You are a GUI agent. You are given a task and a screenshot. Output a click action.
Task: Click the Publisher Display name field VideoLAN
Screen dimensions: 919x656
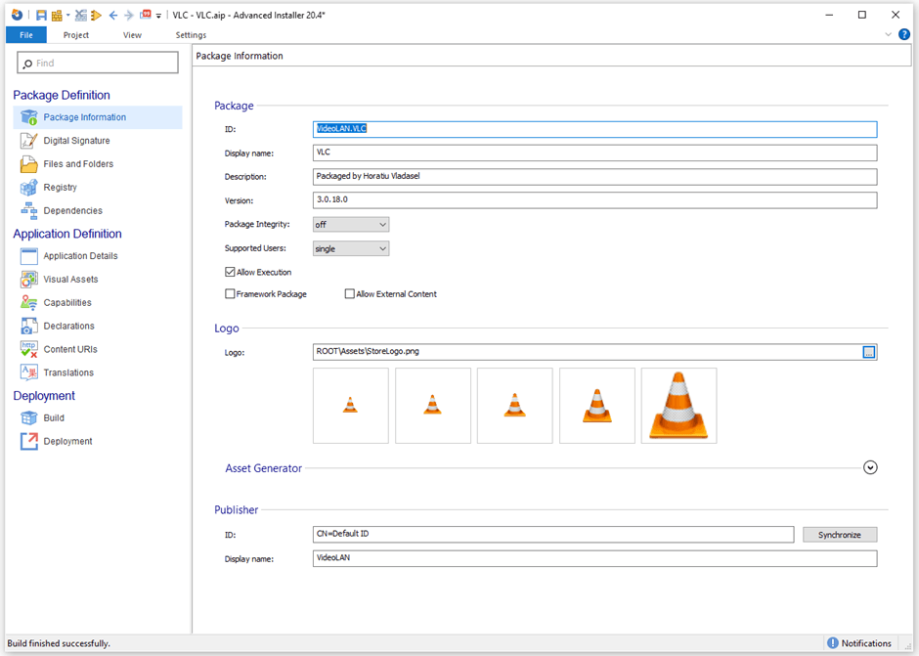pos(594,558)
